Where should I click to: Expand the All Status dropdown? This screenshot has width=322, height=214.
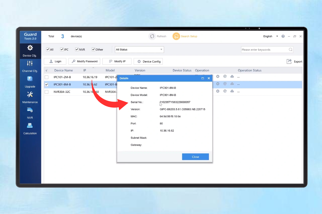tap(139, 49)
